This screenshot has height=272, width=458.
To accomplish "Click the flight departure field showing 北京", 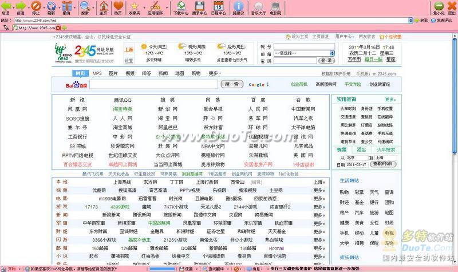I will [x=357, y=158].
